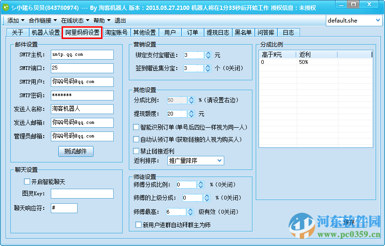
Task: Select the 0 cell under 高于N元
Action: click(x=263, y=62)
